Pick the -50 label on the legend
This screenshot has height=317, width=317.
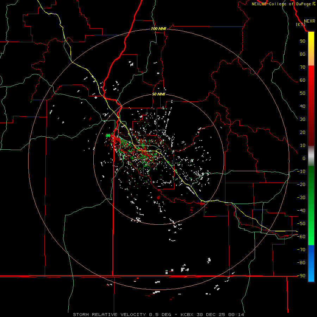(x=301, y=224)
